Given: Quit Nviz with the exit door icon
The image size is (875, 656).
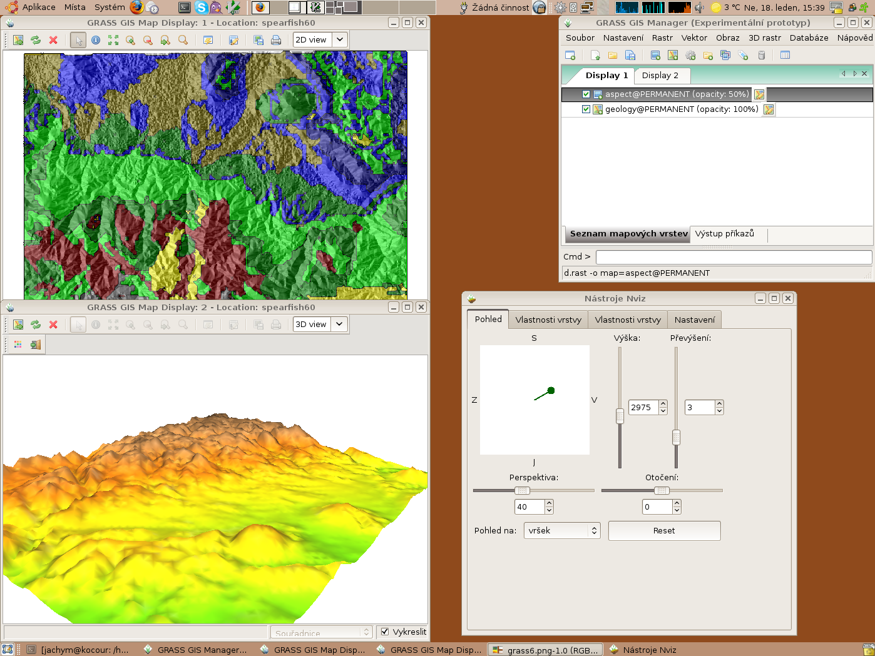Looking at the screenshot, I should point(36,345).
